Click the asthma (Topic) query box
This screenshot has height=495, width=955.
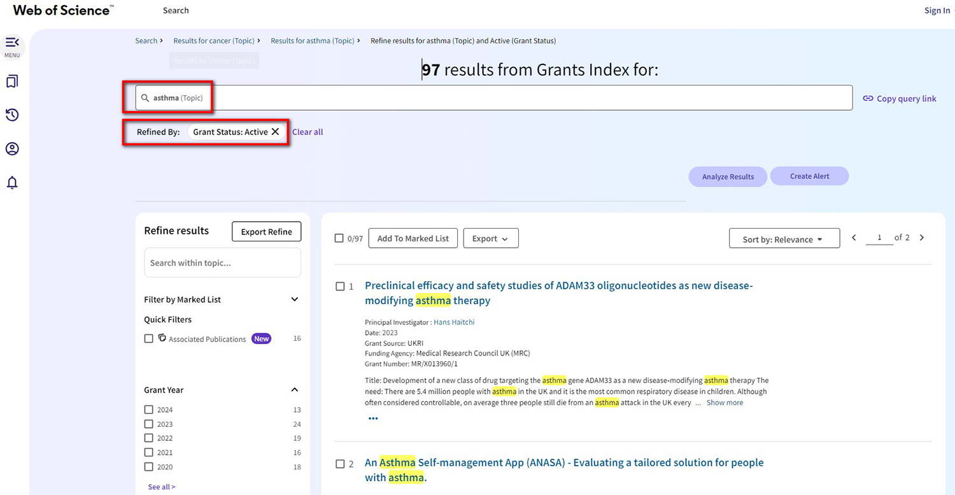[x=493, y=98]
